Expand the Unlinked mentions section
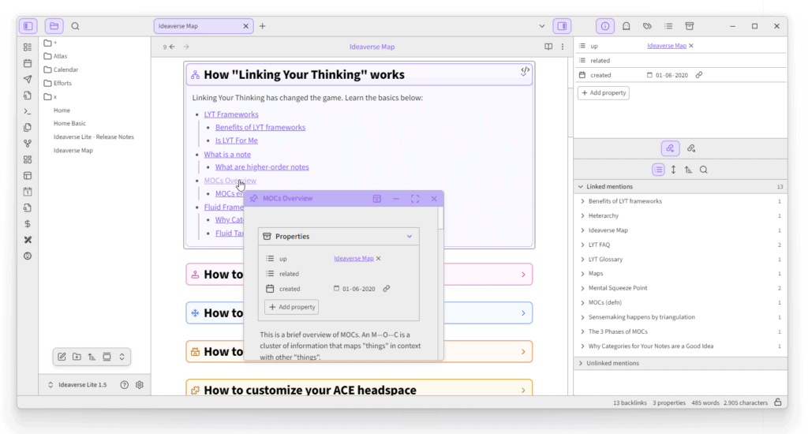 (680, 363)
